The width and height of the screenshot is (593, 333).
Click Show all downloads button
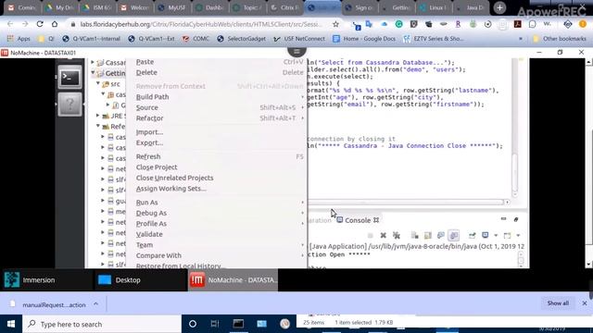pos(558,303)
